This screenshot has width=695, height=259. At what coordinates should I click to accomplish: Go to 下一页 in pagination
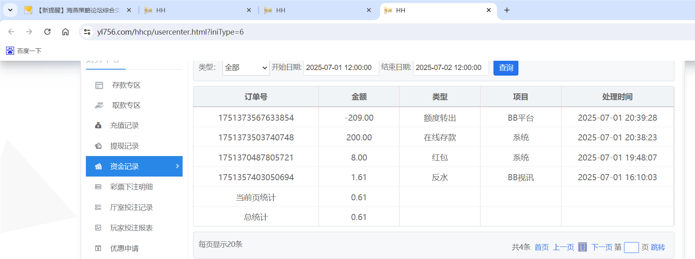(601, 247)
